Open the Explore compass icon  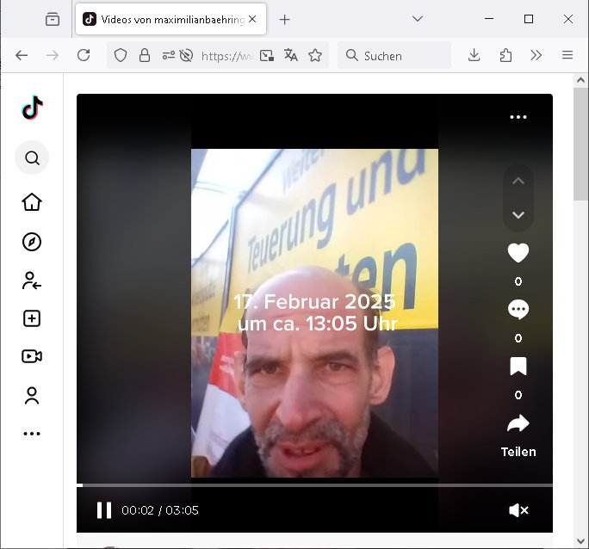tap(32, 242)
